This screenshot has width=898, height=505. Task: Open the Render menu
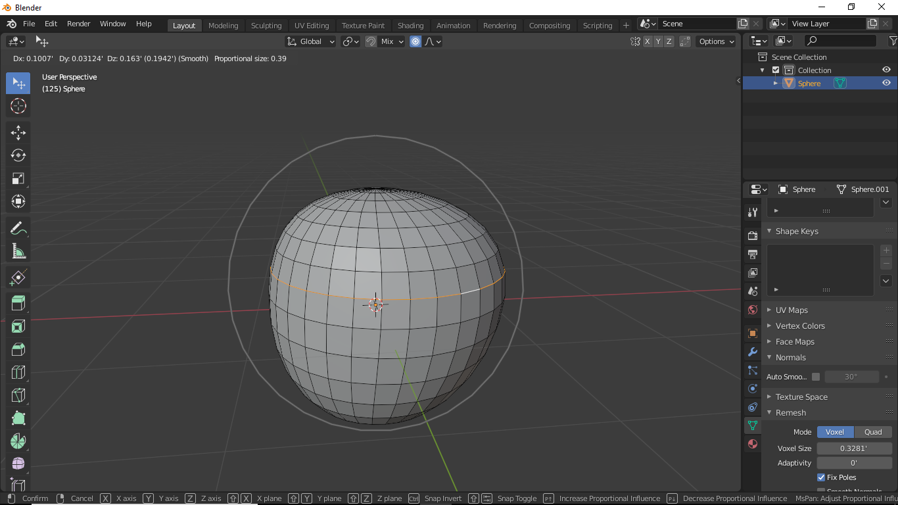coord(79,24)
